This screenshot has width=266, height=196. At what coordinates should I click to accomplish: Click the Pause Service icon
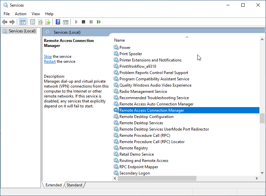[91, 22]
